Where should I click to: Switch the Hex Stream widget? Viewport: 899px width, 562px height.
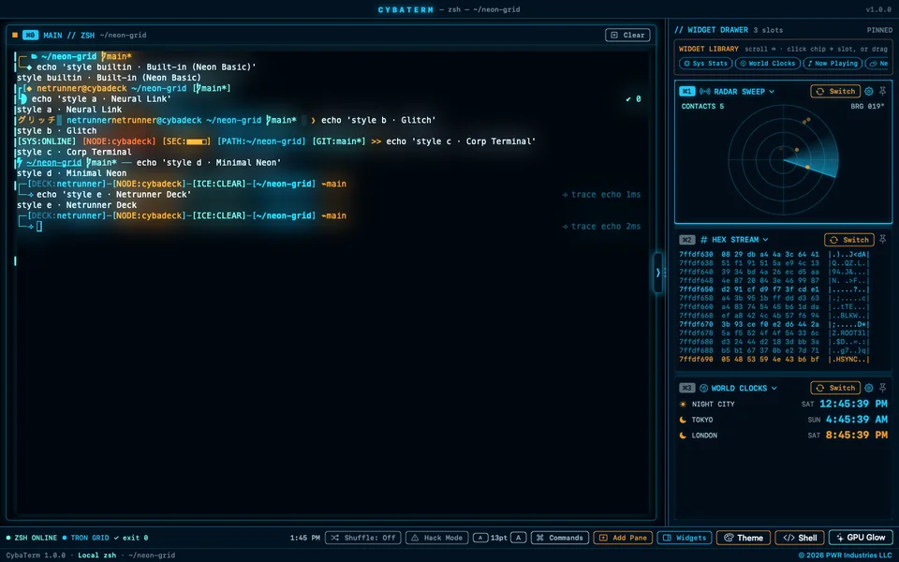[x=849, y=240]
